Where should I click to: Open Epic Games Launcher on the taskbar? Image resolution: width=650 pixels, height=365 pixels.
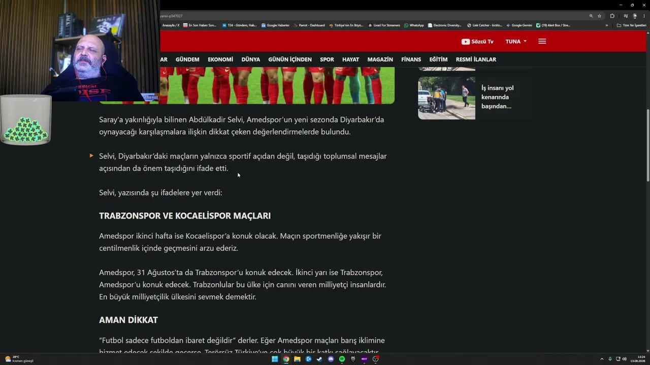[x=353, y=359]
